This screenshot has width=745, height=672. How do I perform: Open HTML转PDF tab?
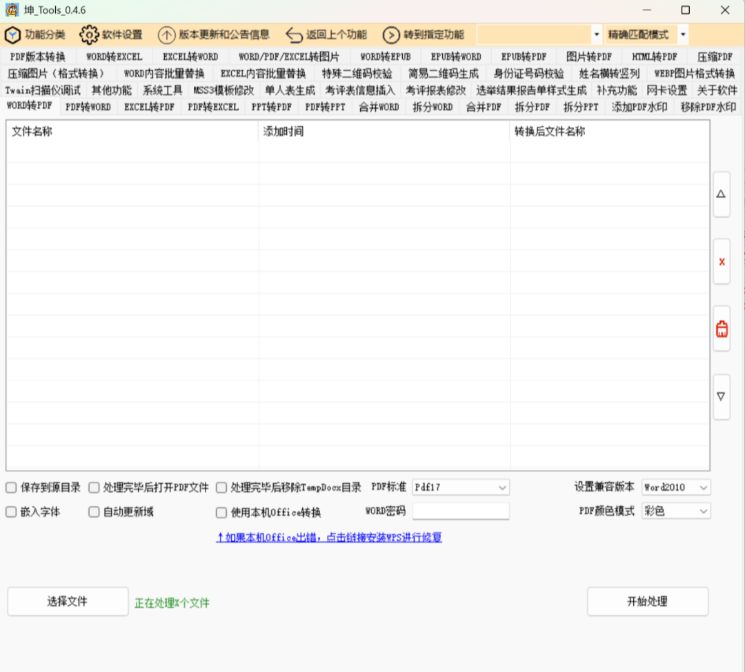coord(654,57)
